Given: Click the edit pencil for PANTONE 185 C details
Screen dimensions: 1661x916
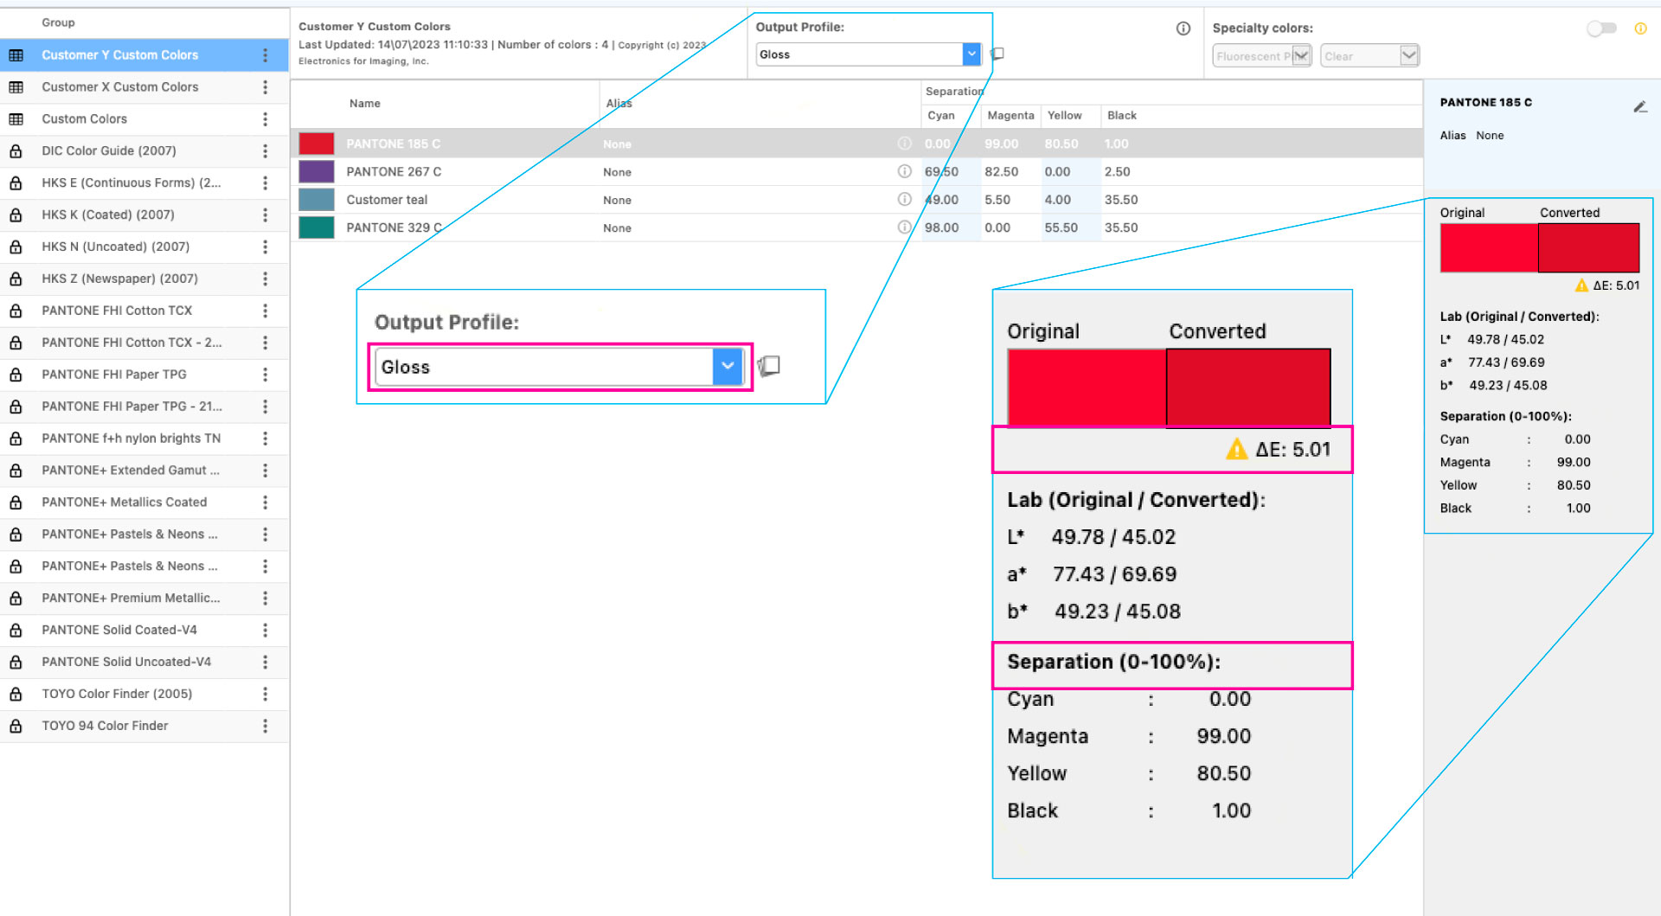Looking at the screenshot, I should tap(1641, 106).
